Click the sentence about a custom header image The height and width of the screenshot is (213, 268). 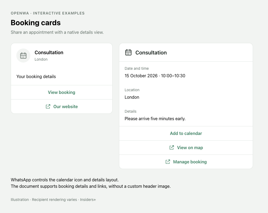tap(91, 186)
